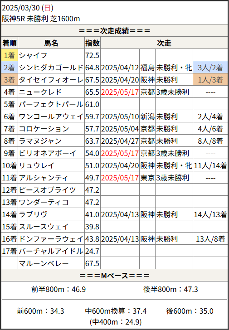Viewport: 229px width, 330px height.
Task: Click the 1着 yellow placing cell
Action: [x=10, y=55]
